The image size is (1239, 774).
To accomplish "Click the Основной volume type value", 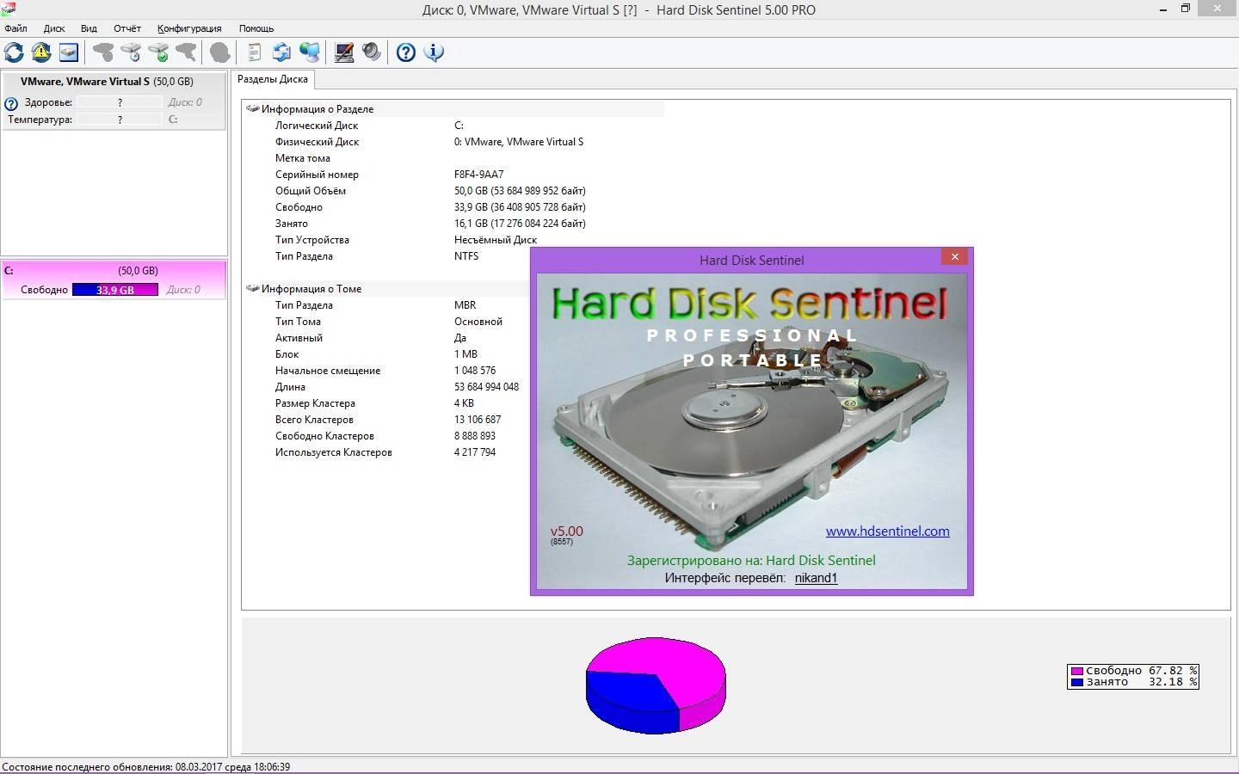I will 478,322.
